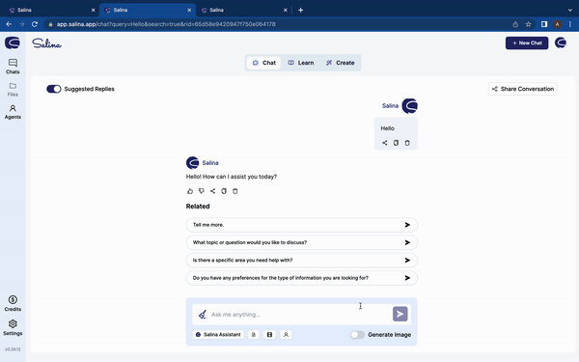The width and height of the screenshot is (579, 362).
Task: Click the Chrome profile avatar 'A'
Action: pos(557,24)
